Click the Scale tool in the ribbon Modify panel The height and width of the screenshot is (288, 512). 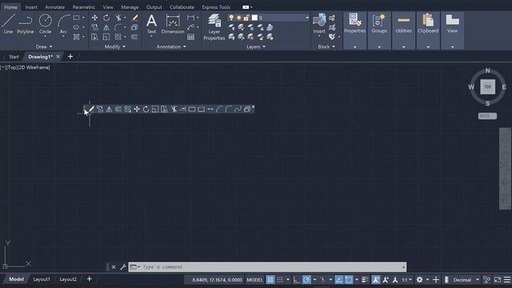tap(106, 37)
